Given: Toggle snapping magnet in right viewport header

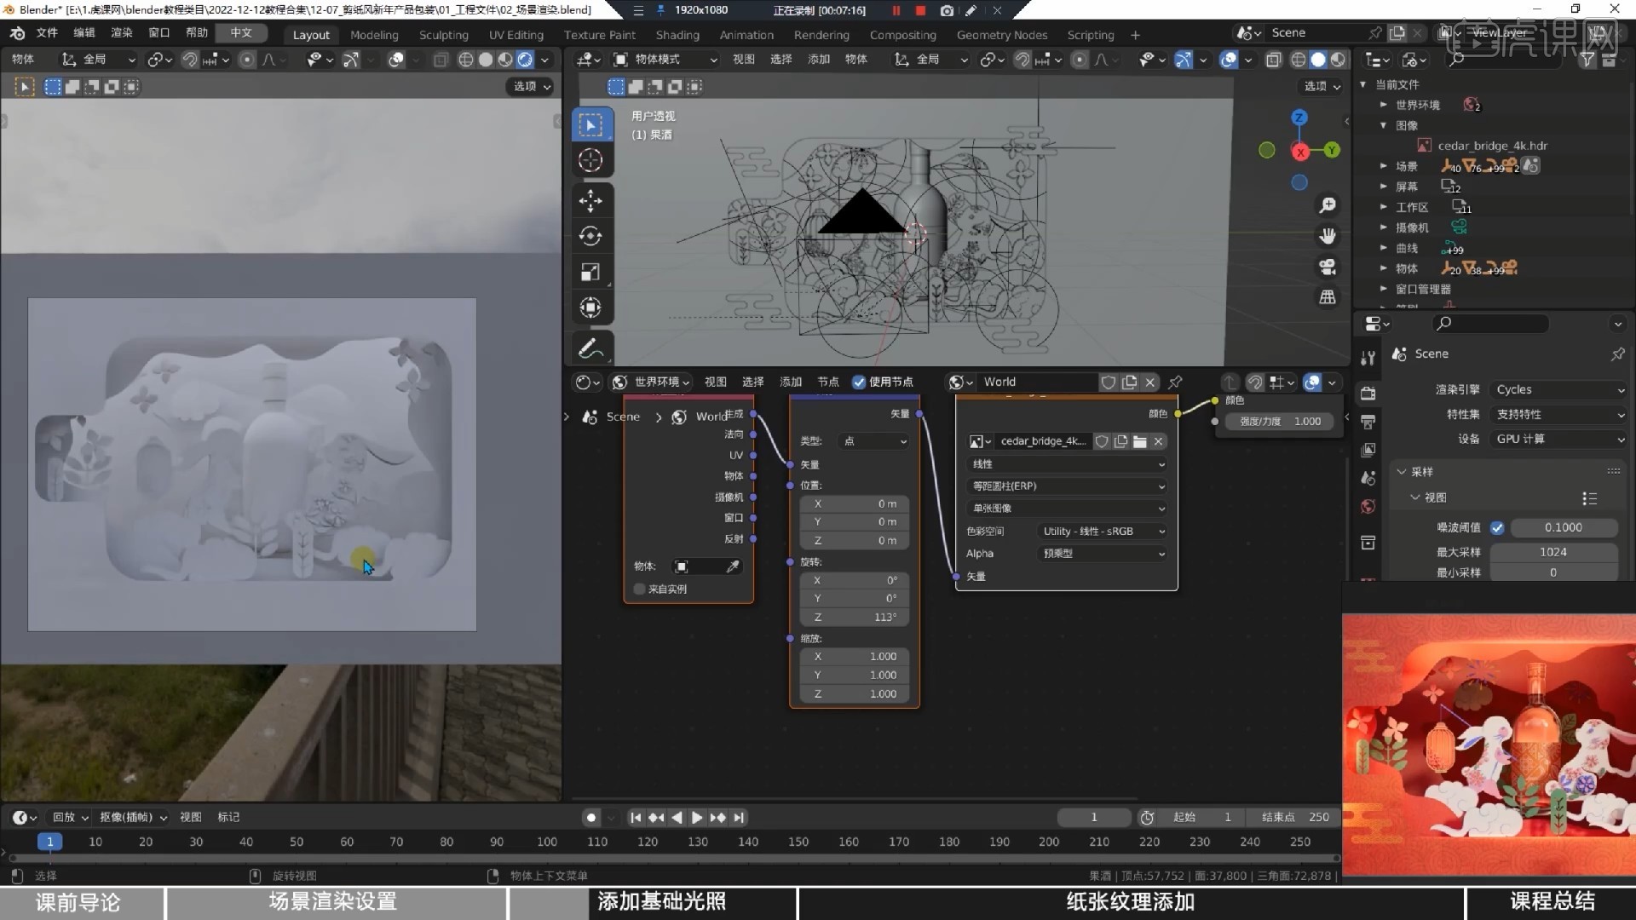Looking at the screenshot, I should click(1022, 60).
